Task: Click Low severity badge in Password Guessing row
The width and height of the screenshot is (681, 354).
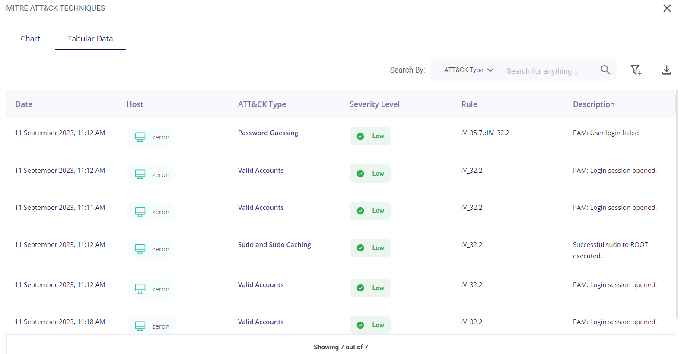Action: coord(370,136)
